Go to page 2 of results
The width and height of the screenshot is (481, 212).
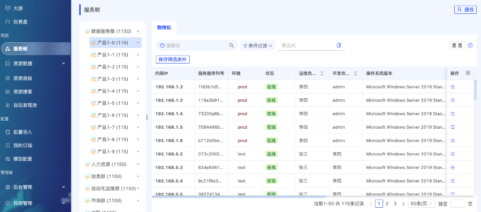[387, 204]
